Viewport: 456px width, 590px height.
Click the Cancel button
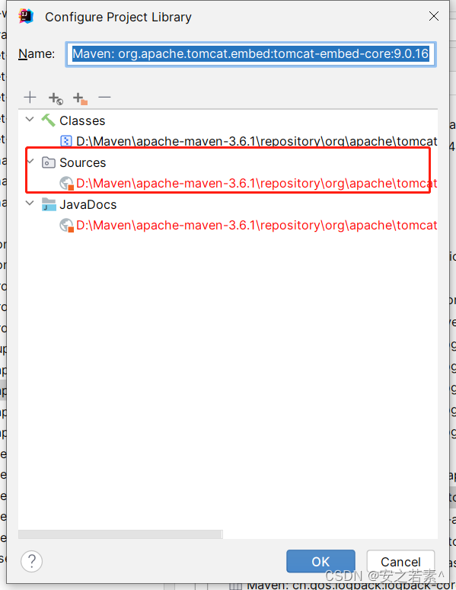click(400, 561)
